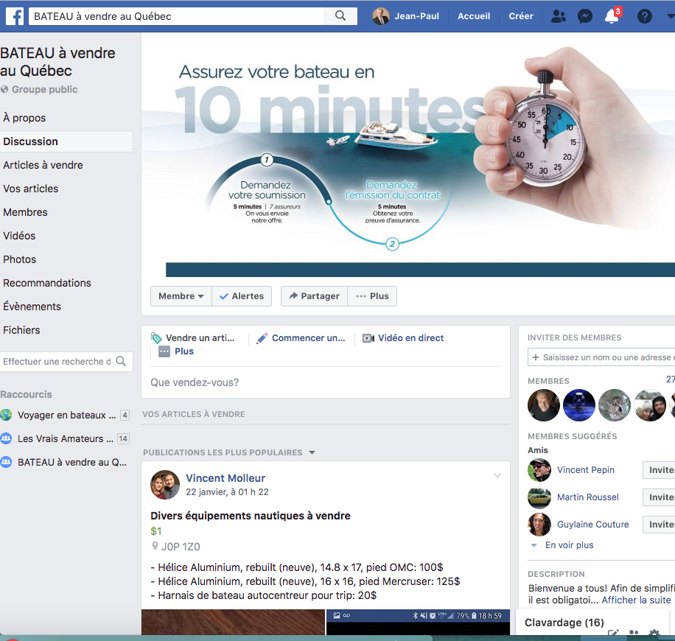Screen dimensions: 675x641
Task: Click the camera icon for Vidéo en direct
Action: (x=368, y=338)
